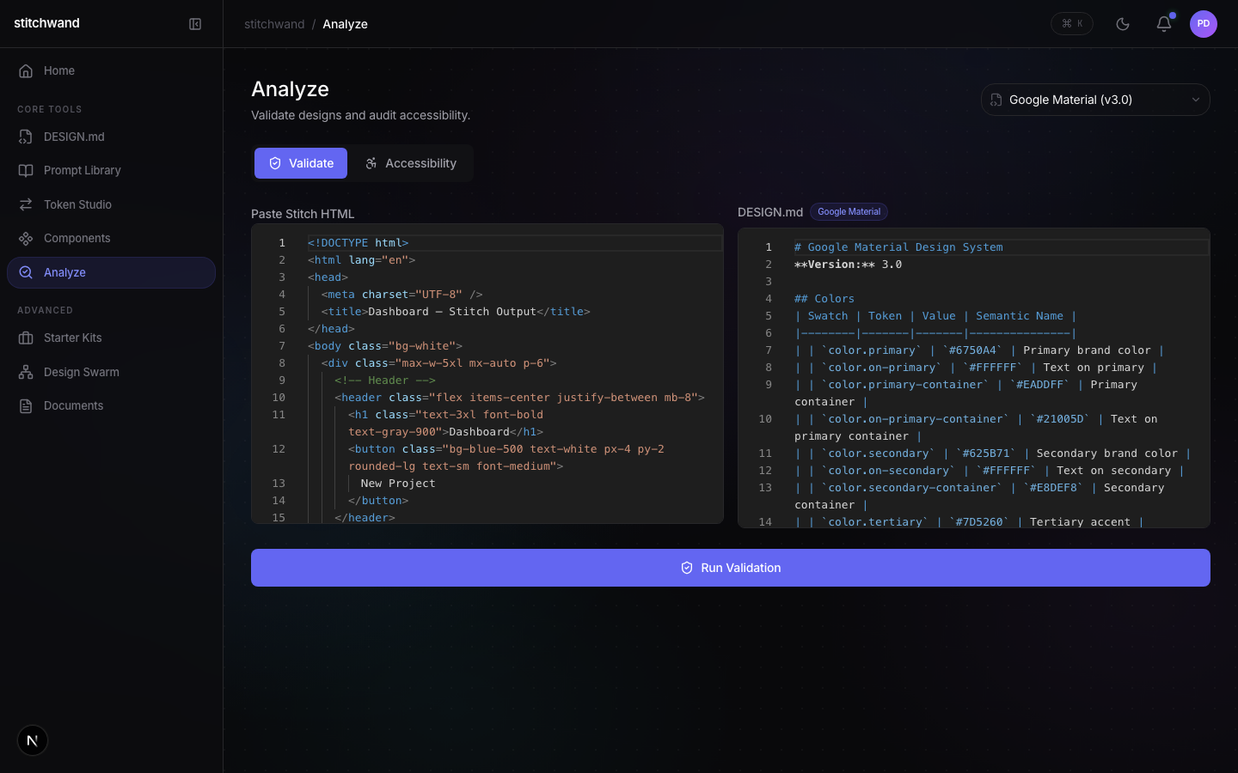Image resolution: width=1238 pixels, height=773 pixels.
Task: Switch to the Validate tab
Action: 301,163
